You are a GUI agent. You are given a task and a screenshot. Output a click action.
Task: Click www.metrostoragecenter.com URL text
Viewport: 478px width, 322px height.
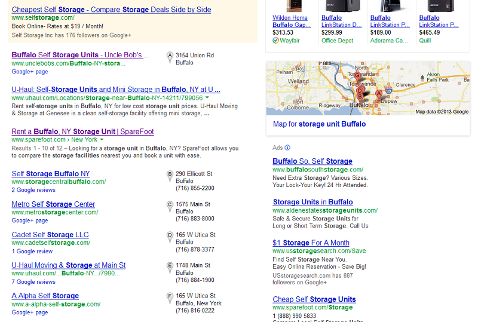(x=55, y=212)
